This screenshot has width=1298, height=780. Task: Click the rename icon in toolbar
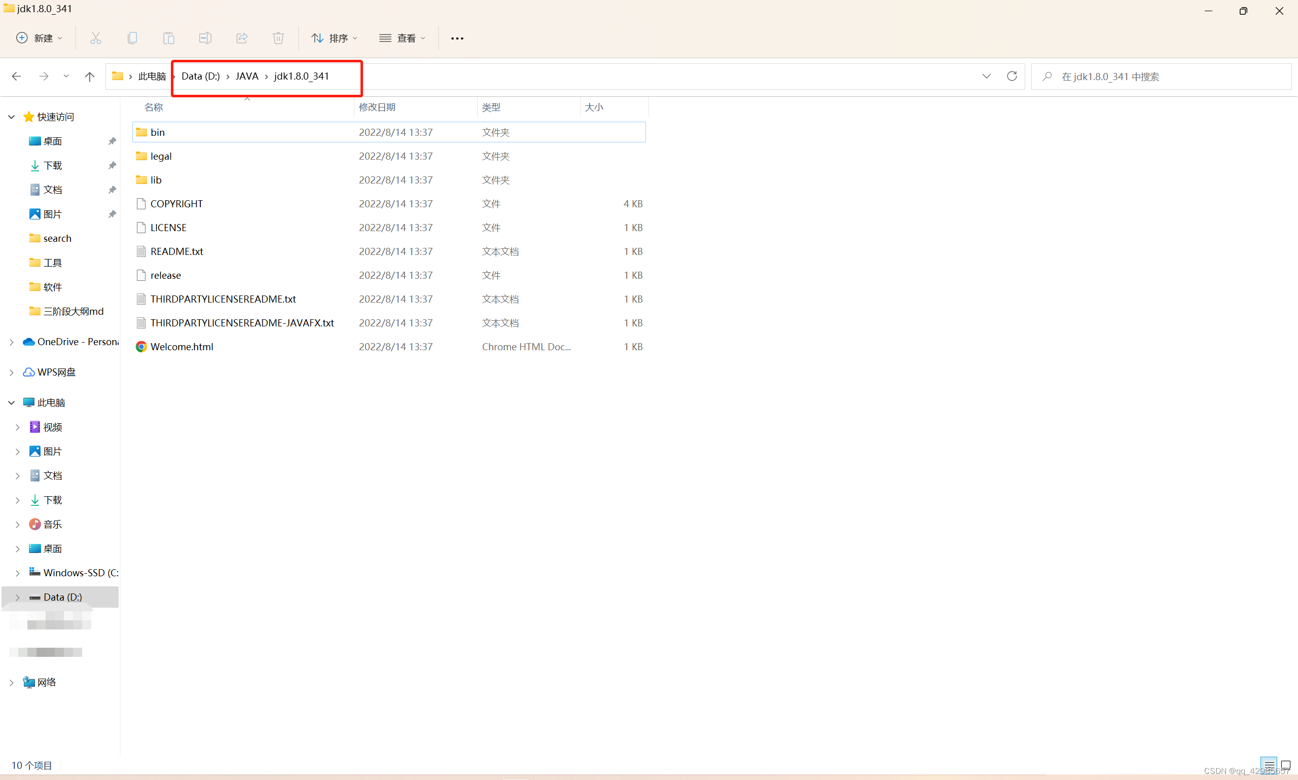click(x=205, y=38)
